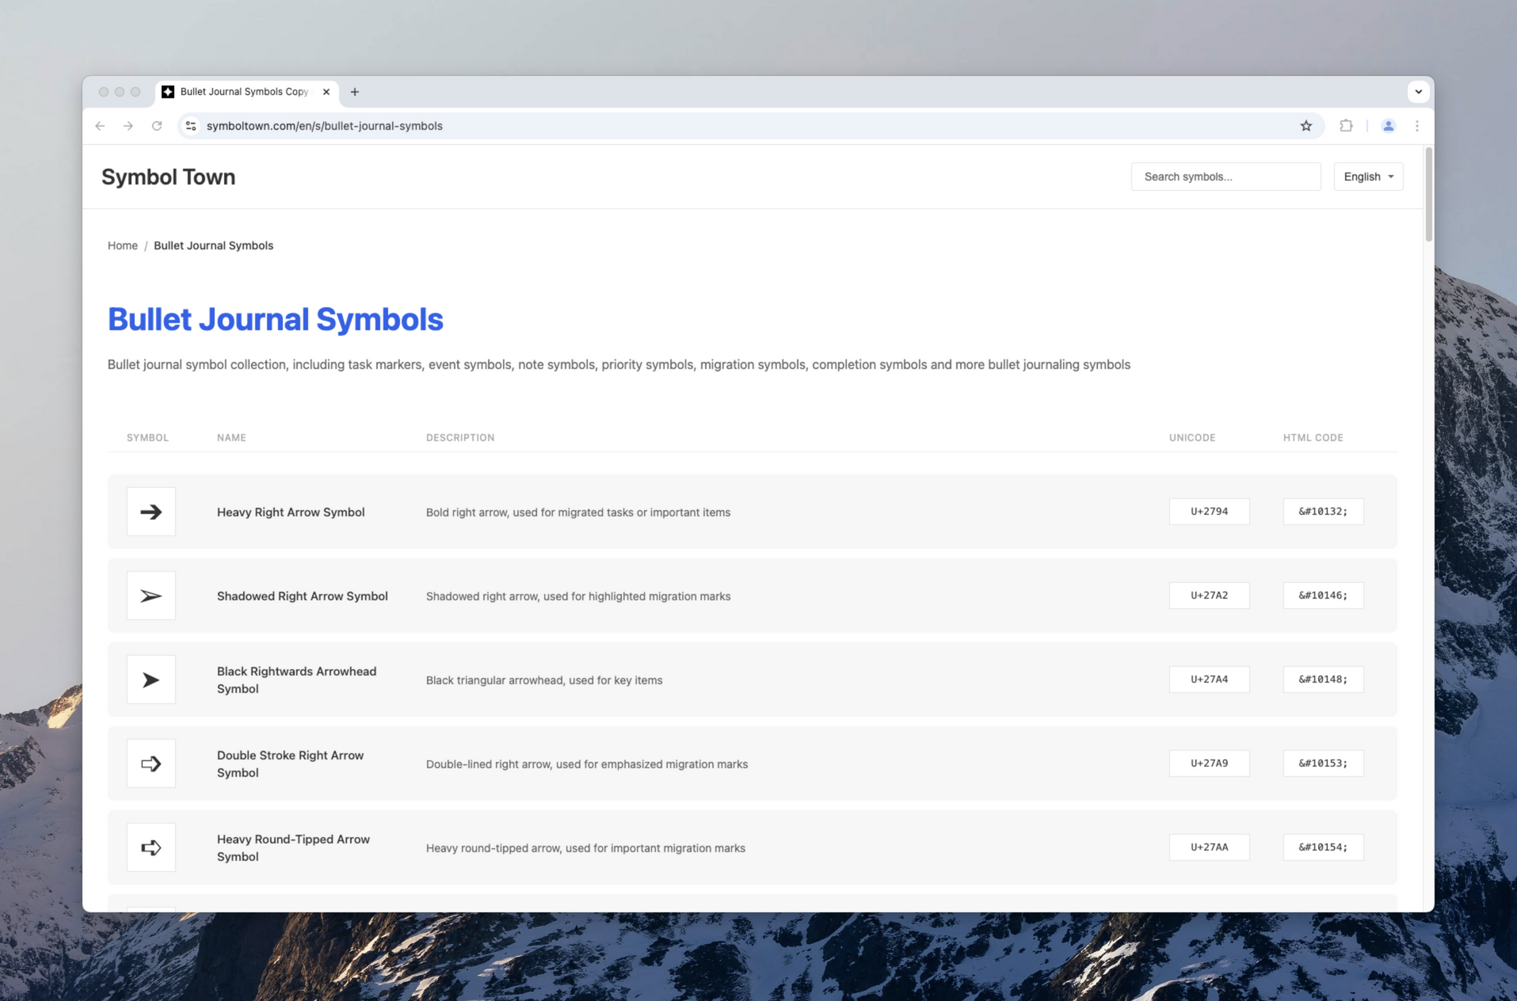Copy Unicode U+27A9
Screen dimensions: 1517x1001
tap(1209, 763)
